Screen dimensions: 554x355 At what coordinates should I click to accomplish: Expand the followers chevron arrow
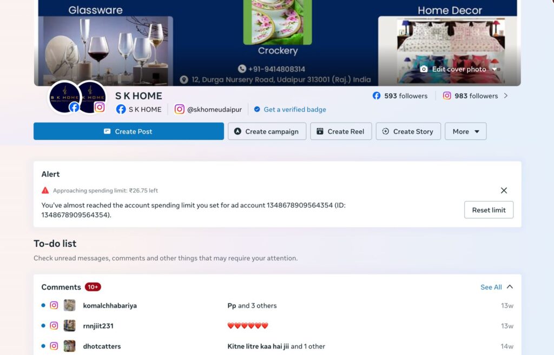tap(506, 96)
